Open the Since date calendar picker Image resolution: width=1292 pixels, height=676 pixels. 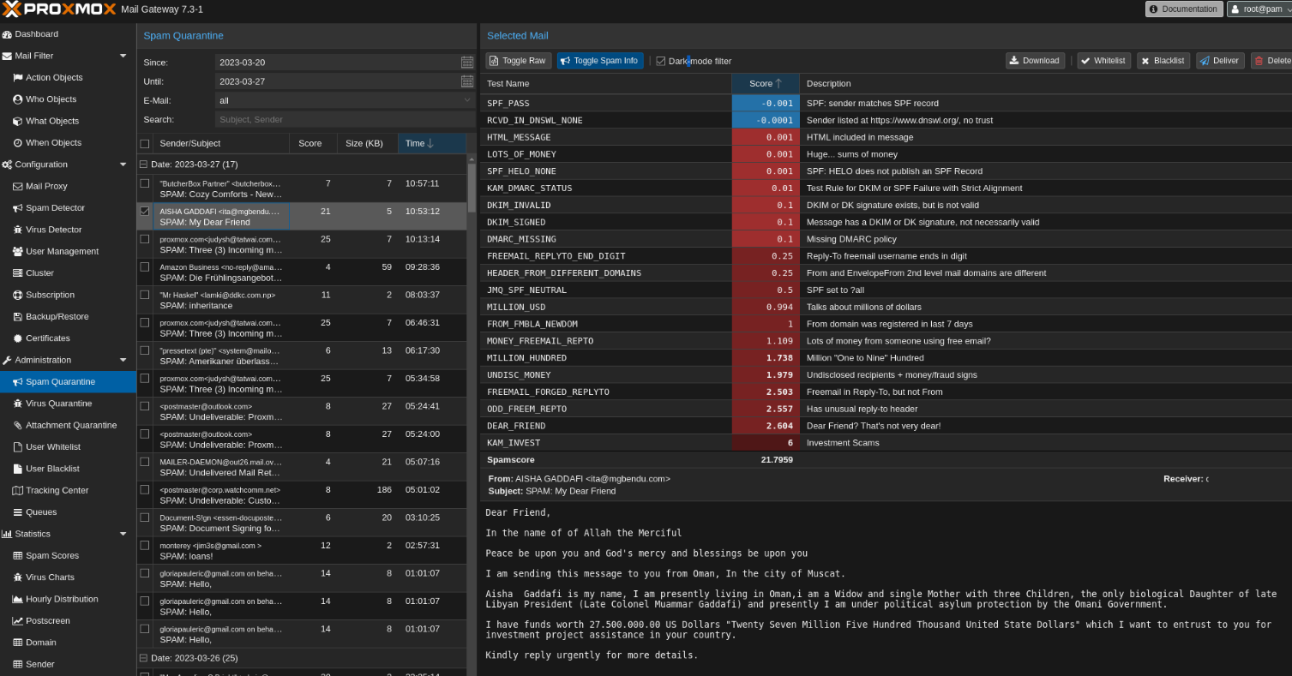click(467, 63)
